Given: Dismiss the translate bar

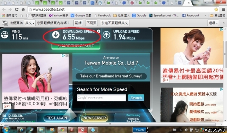Looking at the screenshot, I should coord(224,23).
